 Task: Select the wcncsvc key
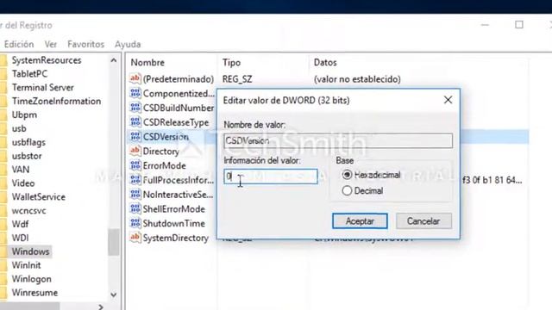(28, 210)
